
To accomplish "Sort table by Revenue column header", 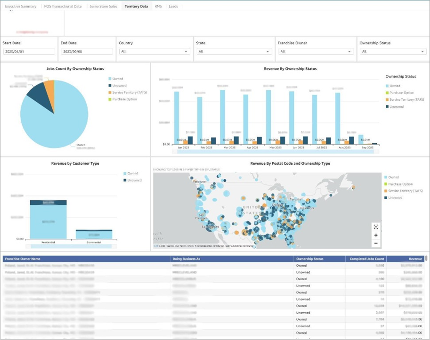I will (406, 259).
